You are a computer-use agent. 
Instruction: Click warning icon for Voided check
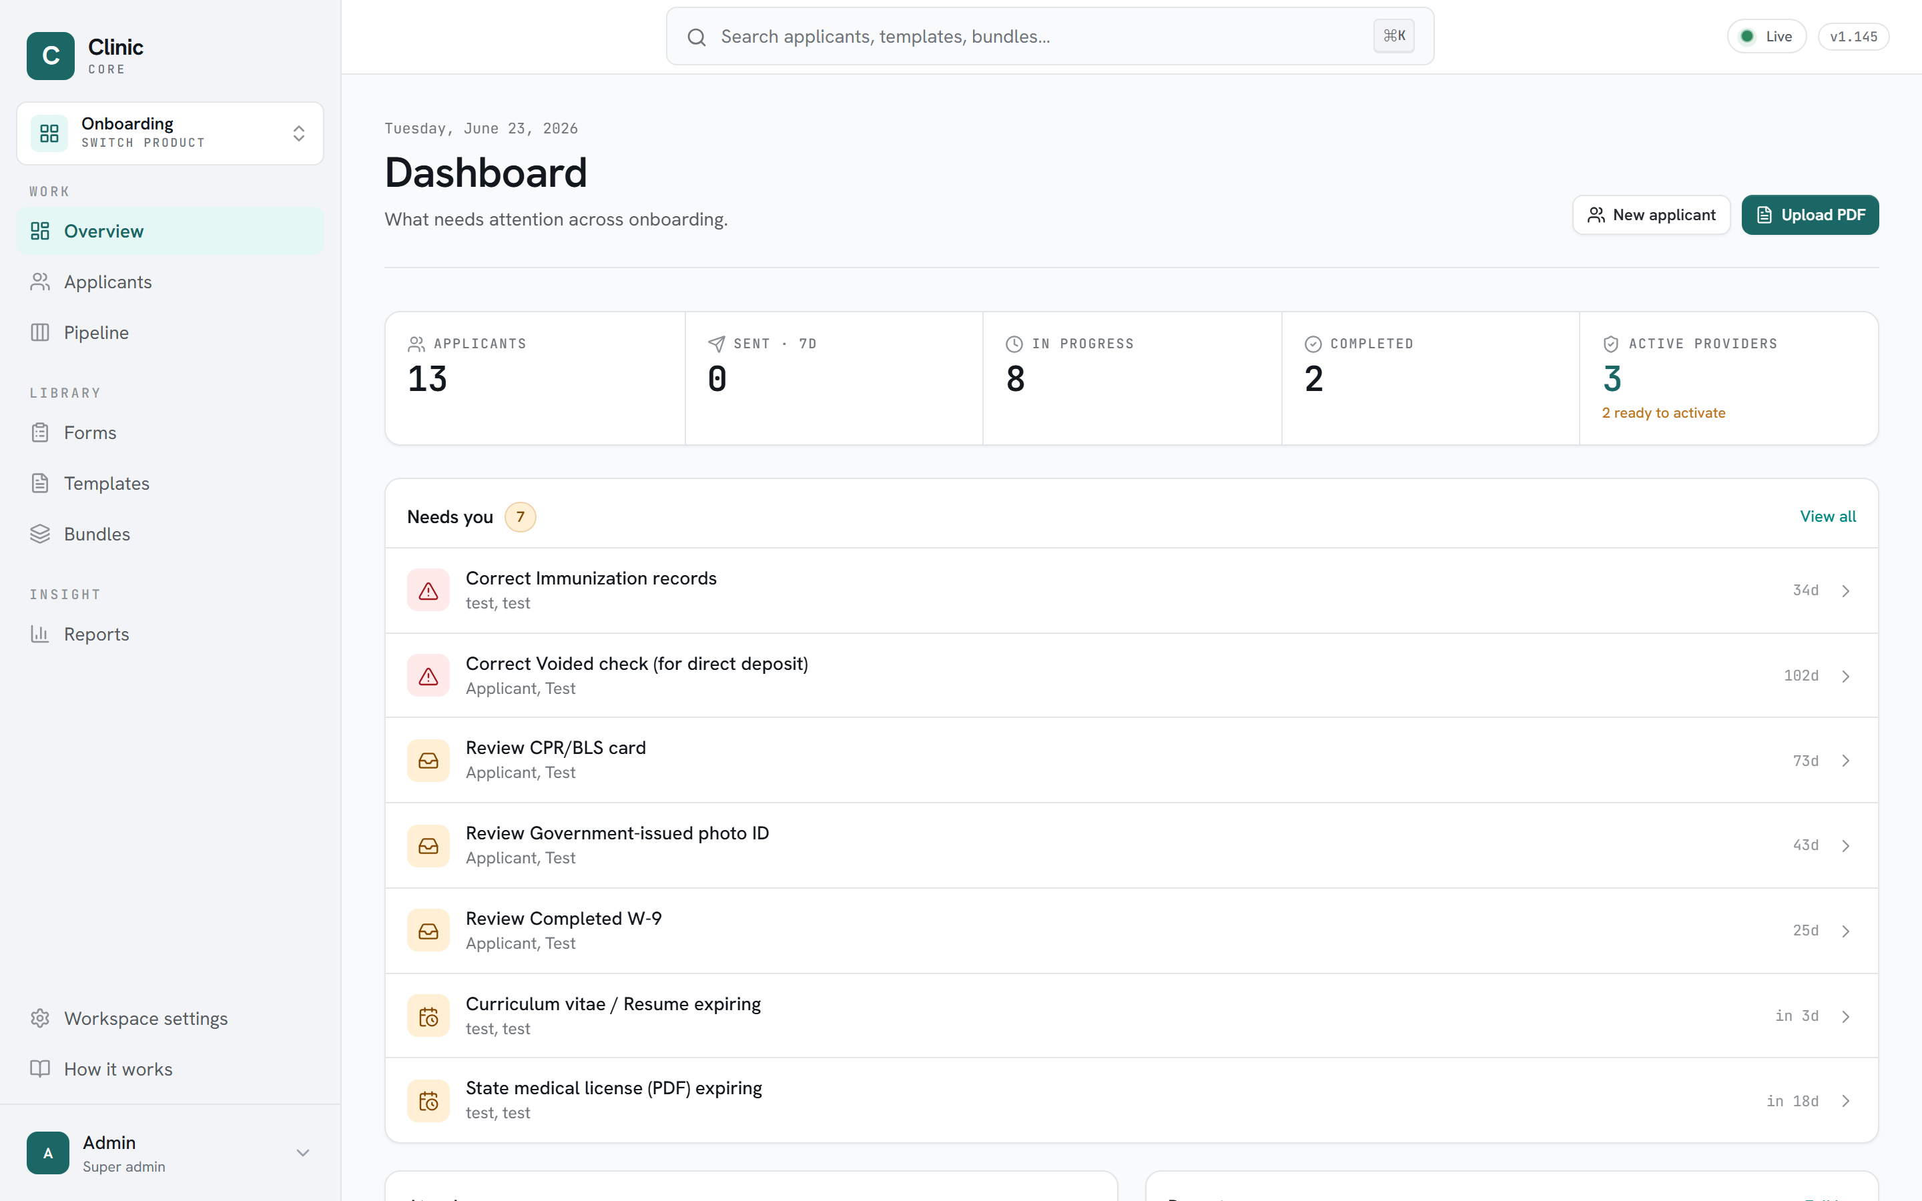428,675
